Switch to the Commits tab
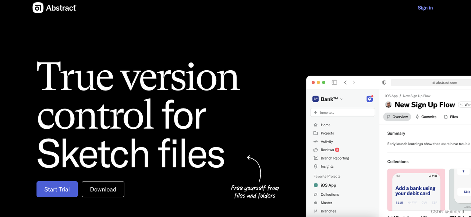Viewport: 471px width, 217px height. tap(426, 117)
